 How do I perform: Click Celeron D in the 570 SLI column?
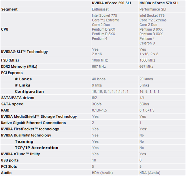pos(147,43)
